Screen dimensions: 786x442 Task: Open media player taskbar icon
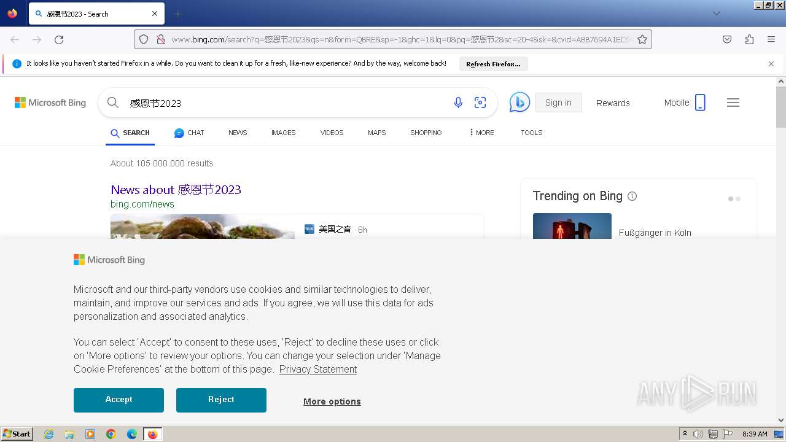90,434
